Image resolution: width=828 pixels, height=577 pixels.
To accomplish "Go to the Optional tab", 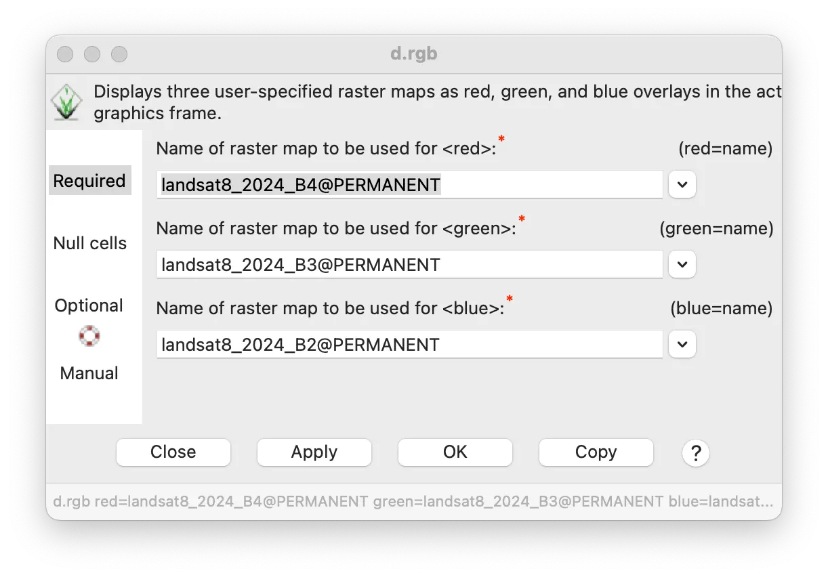I will click(89, 305).
